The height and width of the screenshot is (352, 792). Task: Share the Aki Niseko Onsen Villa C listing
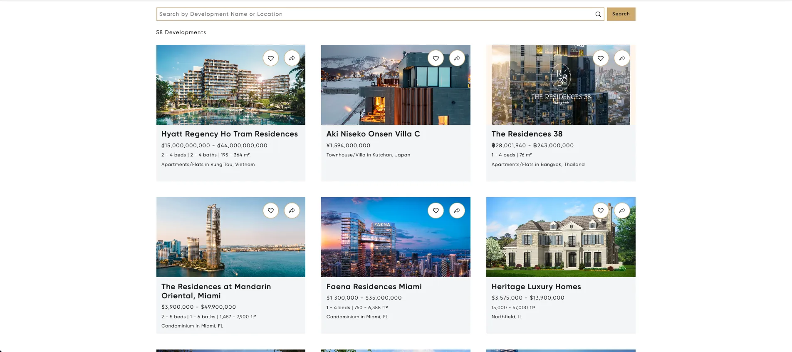click(x=457, y=58)
